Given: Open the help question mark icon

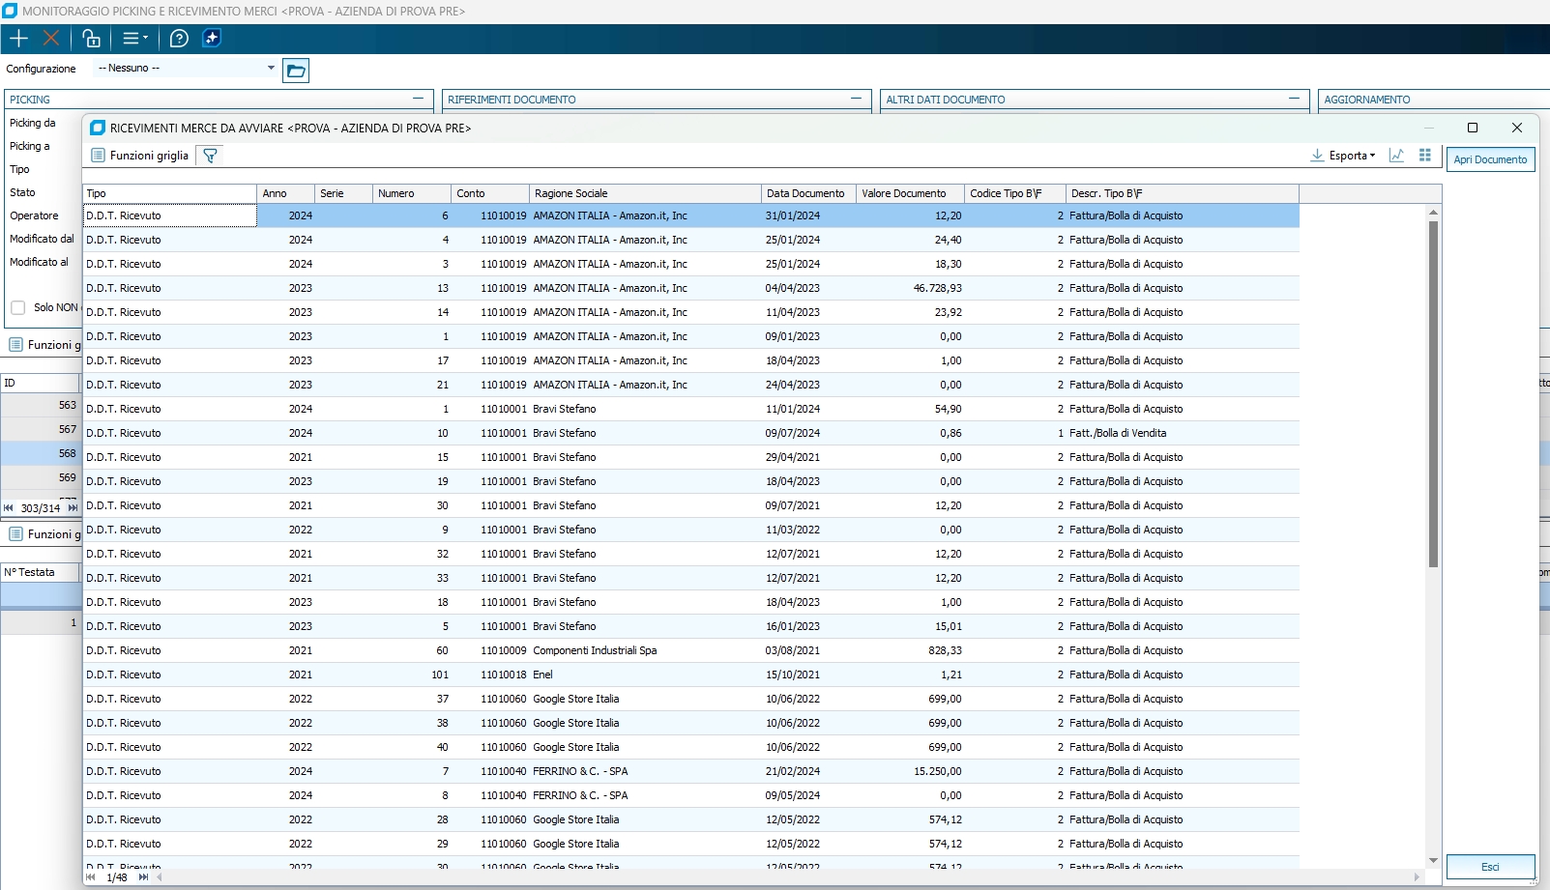Looking at the screenshot, I should coord(179,39).
